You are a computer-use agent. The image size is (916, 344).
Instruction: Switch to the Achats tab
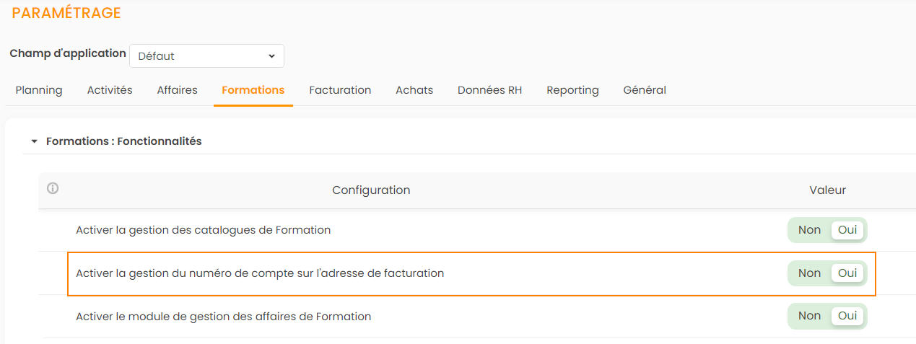click(414, 90)
